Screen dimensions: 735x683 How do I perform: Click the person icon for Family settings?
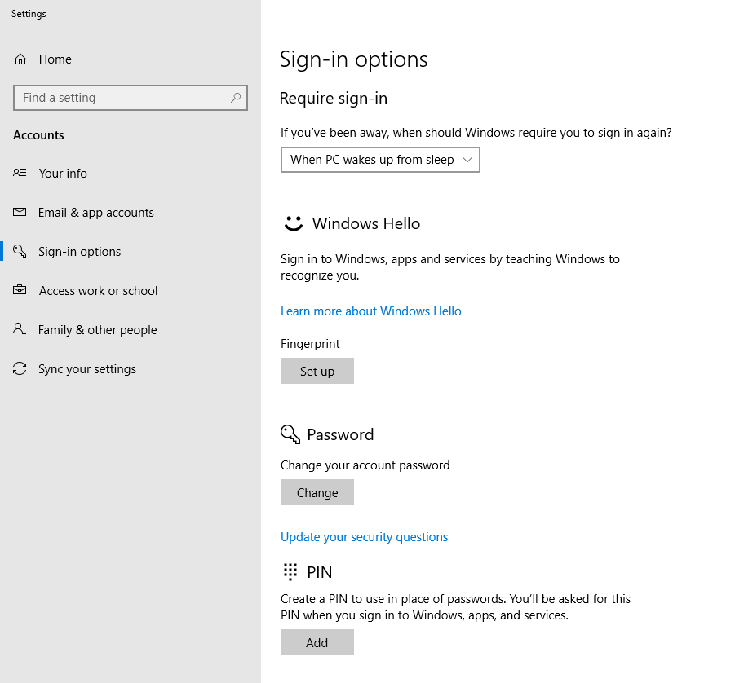pos(20,329)
